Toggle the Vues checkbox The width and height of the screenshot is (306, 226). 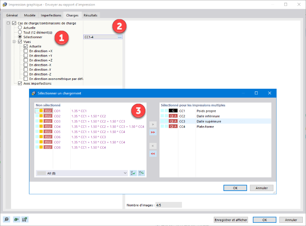[20, 42]
